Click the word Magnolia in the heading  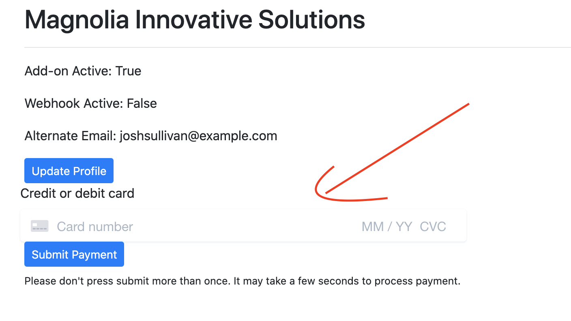[x=76, y=19]
